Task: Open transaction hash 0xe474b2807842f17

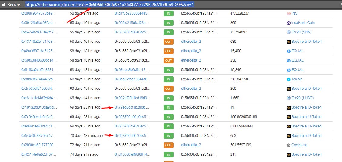Action: point(39,32)
